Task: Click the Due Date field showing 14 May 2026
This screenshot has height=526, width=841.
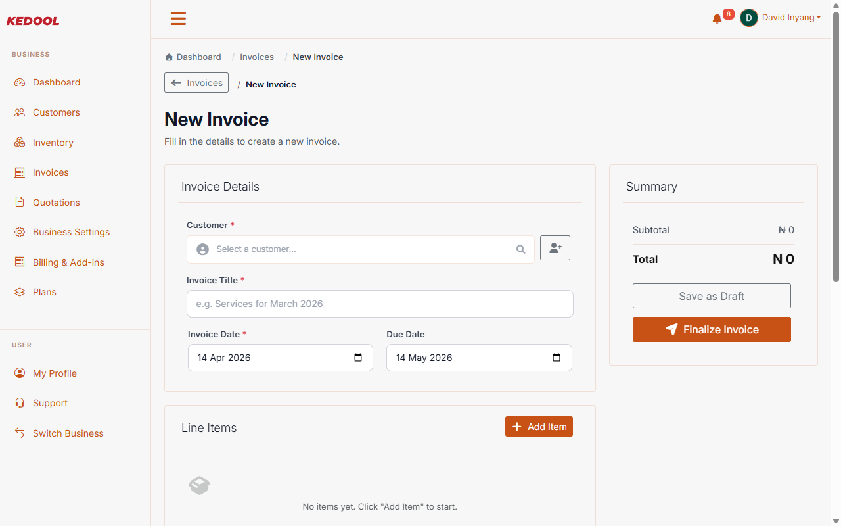Action: pos(479,358)
